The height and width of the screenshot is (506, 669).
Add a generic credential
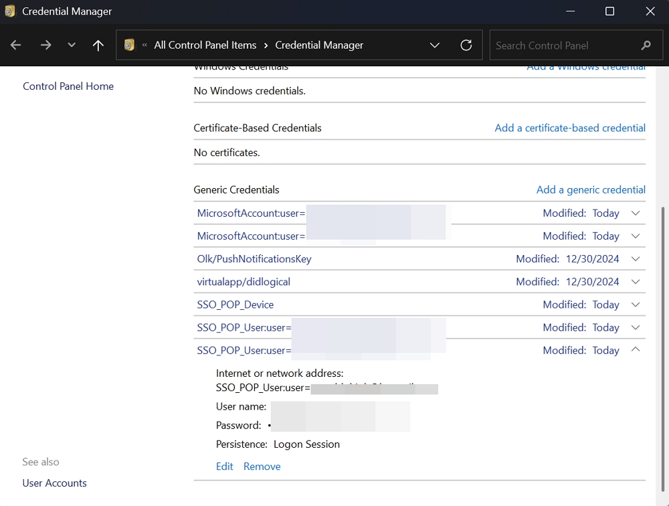click(591, 190)
